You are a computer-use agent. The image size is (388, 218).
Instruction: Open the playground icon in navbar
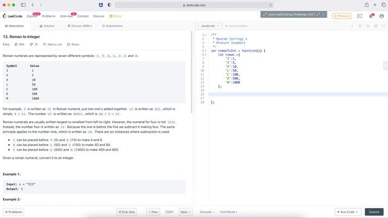360,16
